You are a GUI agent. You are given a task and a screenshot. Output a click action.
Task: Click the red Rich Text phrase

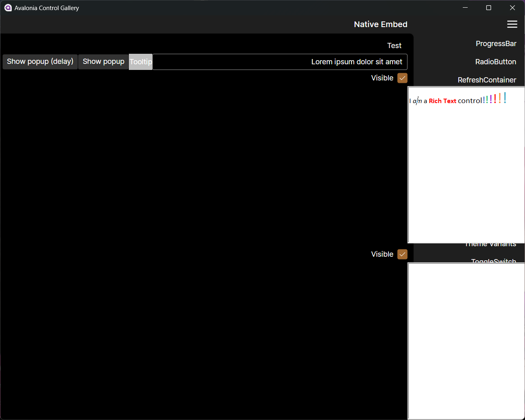(x=443, y=101)
